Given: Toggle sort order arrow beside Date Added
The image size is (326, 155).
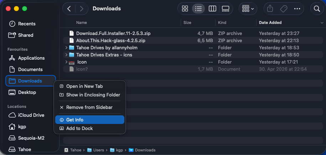Looking at the screenshot, I should pos(322,22).
